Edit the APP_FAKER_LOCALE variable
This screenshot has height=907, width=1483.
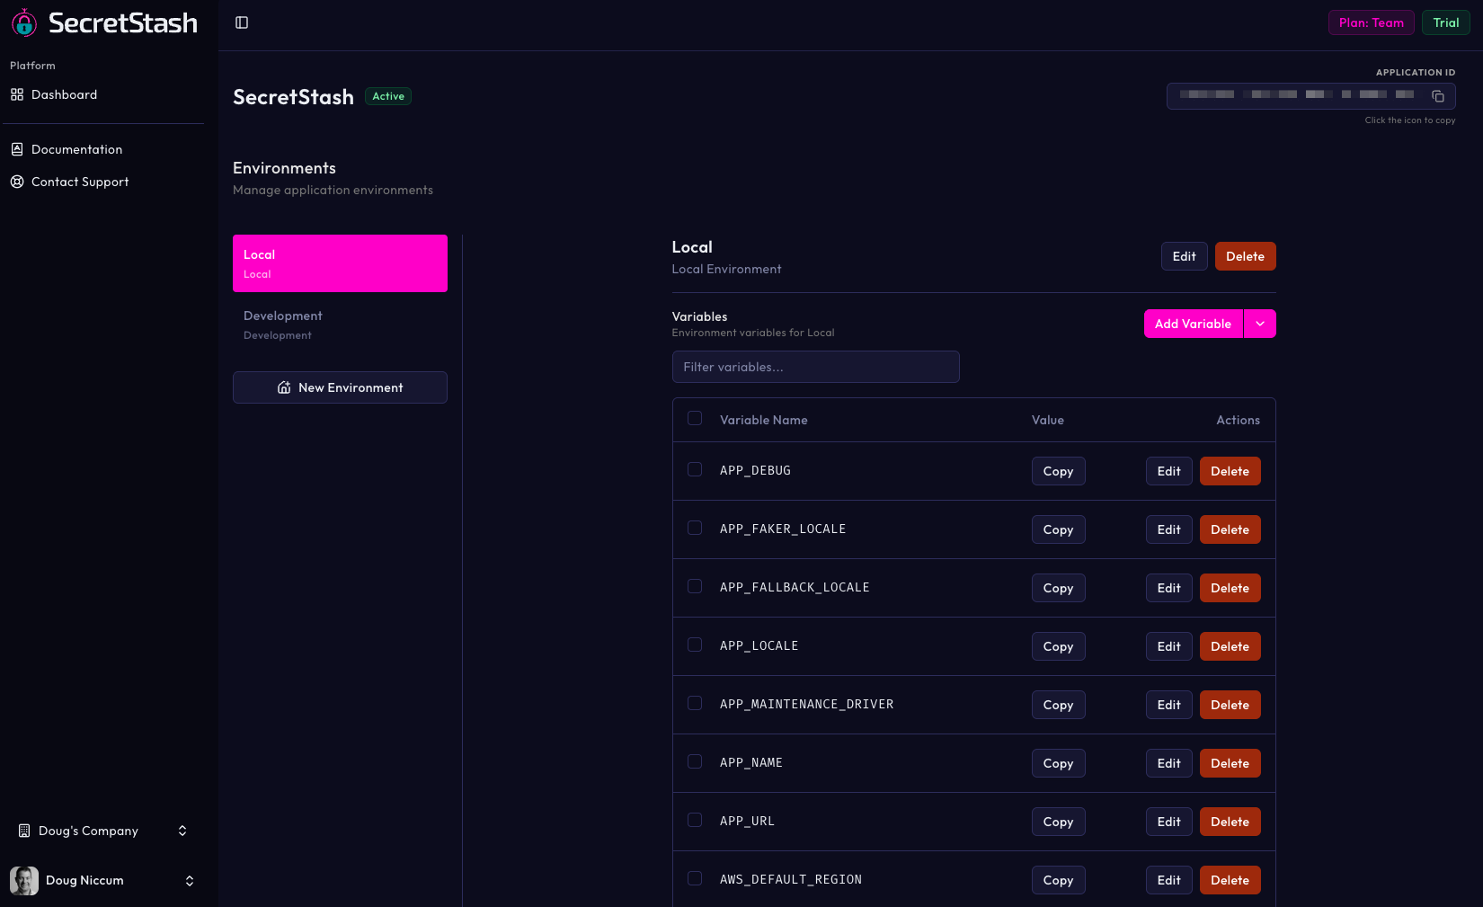click(x=1169, y=529)
